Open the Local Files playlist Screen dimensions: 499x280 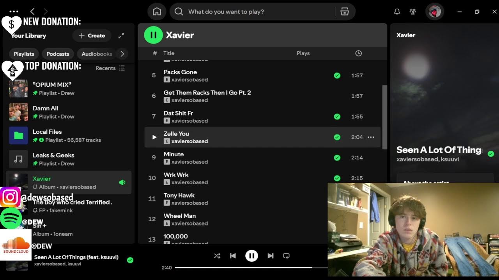69,135
